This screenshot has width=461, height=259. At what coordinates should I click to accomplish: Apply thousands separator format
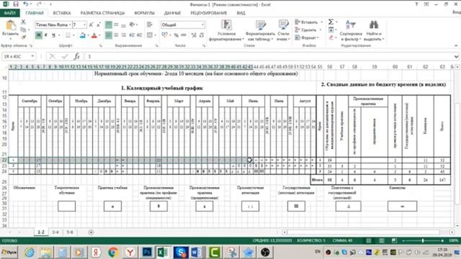184,35
